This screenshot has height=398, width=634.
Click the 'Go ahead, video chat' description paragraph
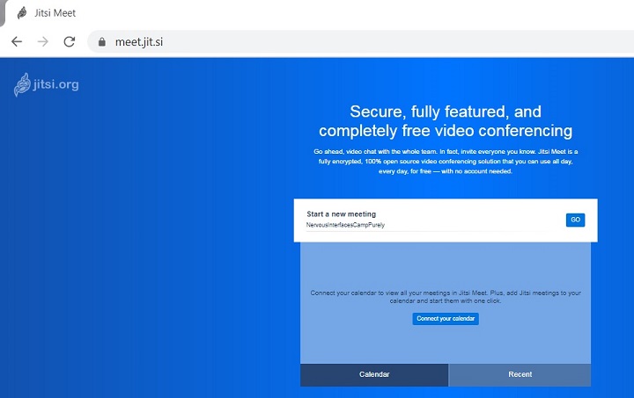[446, 161]
